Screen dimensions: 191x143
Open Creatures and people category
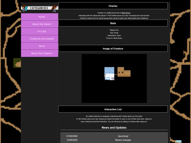pos(40,39)
